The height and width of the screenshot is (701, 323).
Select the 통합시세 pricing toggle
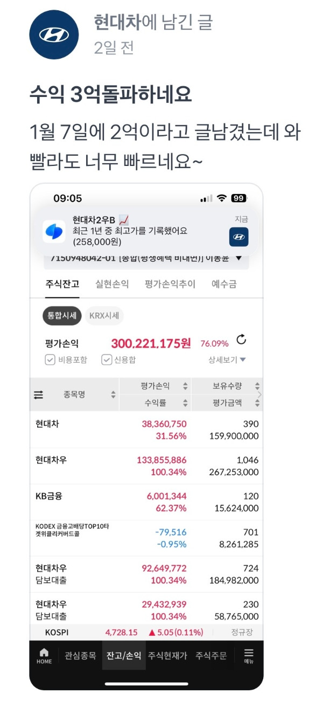coord(62,316)
